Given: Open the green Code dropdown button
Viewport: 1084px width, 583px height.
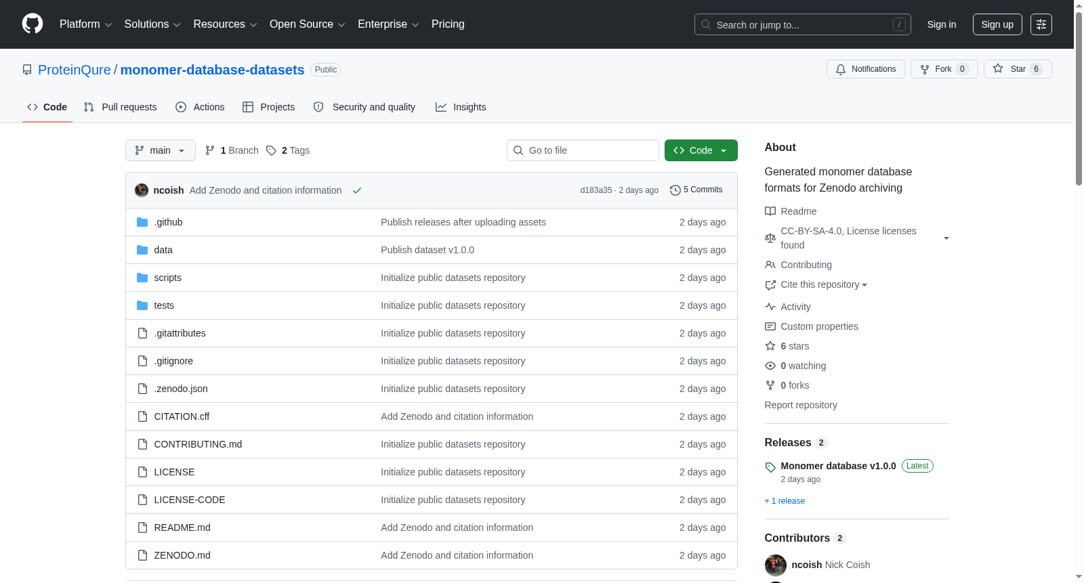Looking at the screenshot, I should pos(701,150).
